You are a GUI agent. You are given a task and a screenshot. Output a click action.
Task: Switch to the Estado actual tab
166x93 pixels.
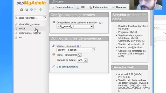click(x=99, y=7)
